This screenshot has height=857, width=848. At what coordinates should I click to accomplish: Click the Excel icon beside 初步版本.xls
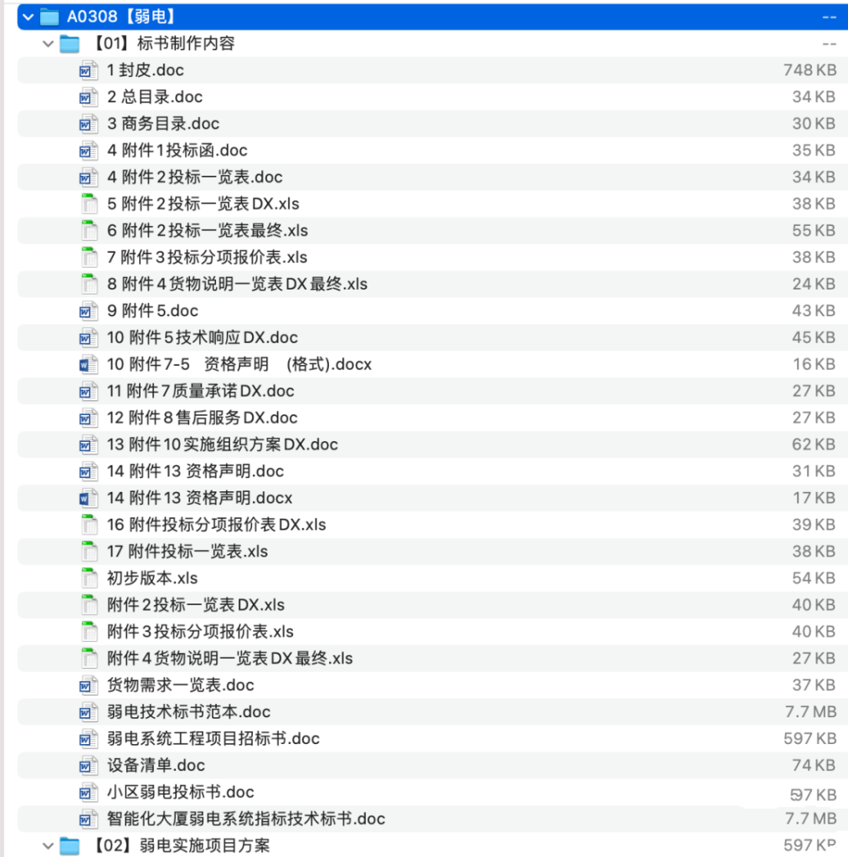click(x=90, y=578)
